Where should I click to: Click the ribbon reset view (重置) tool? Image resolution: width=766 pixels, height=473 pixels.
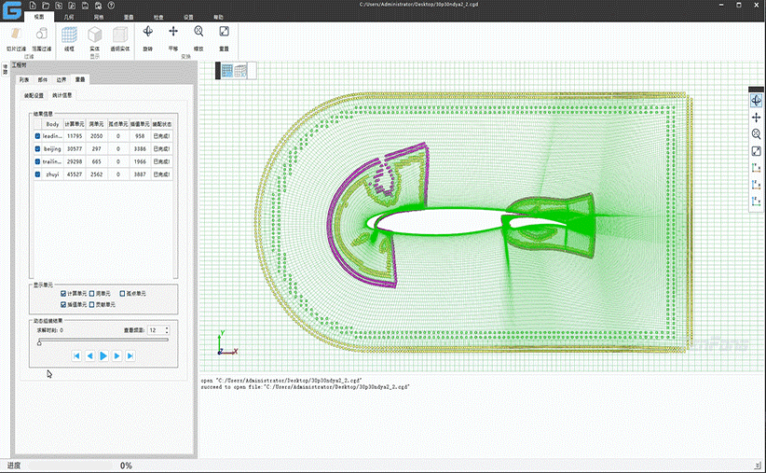(224, 38)
